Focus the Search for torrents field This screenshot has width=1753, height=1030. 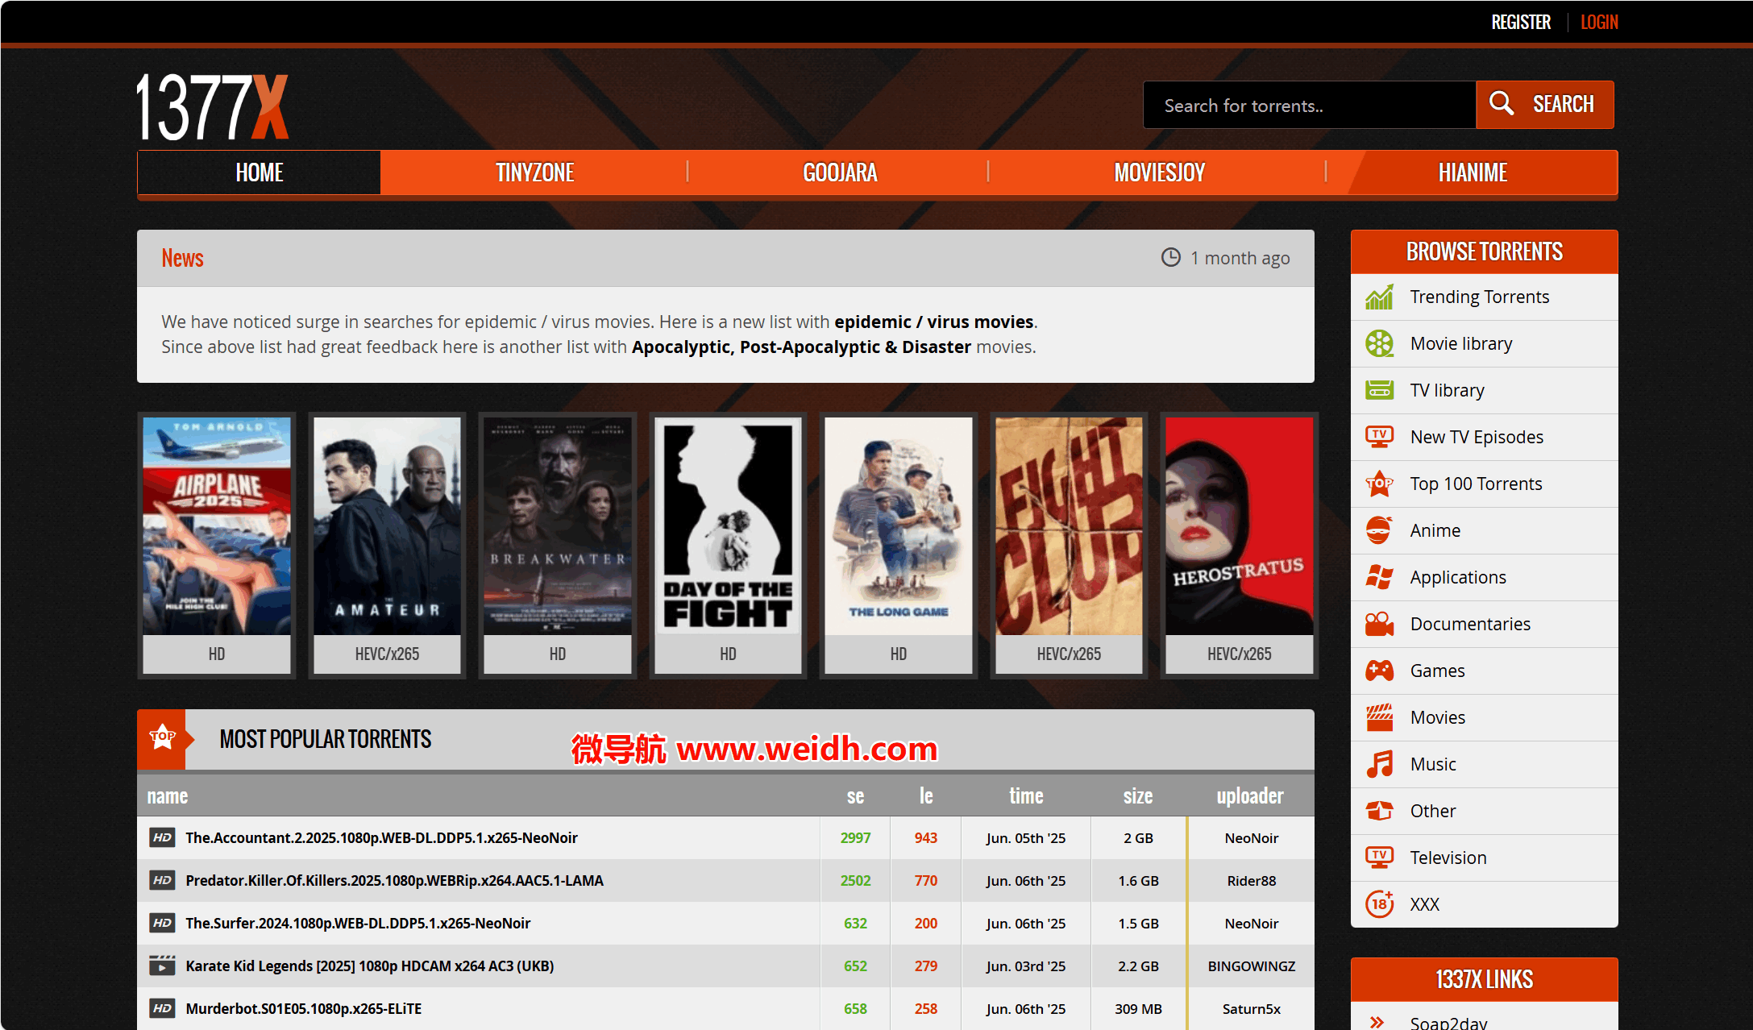click(1309, 106)
